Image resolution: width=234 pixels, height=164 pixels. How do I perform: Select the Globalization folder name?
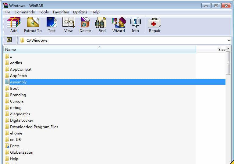click(22, 152)
